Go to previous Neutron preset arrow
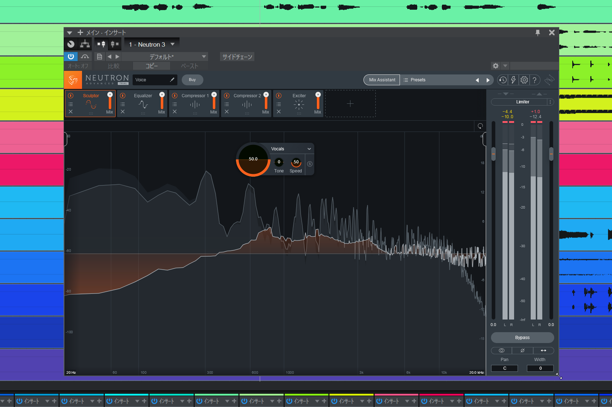Screen dimensions: 612x407 tap(477, 80)
